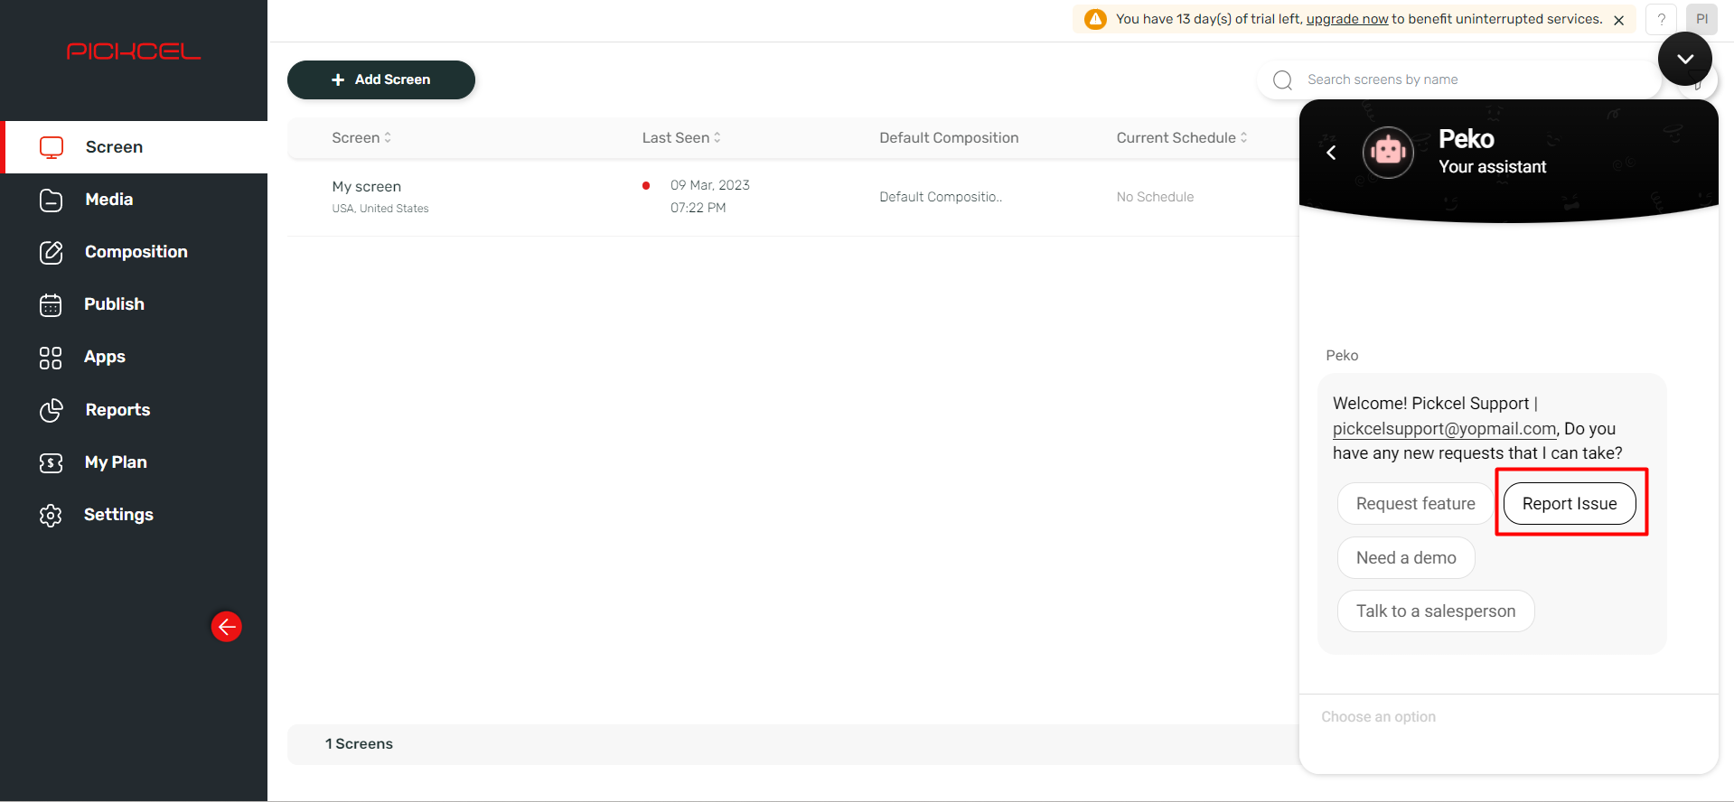Click Add Screen button
Viewport: 1734px width, 802px height.
pyautogui.click(x=381, y=79)
